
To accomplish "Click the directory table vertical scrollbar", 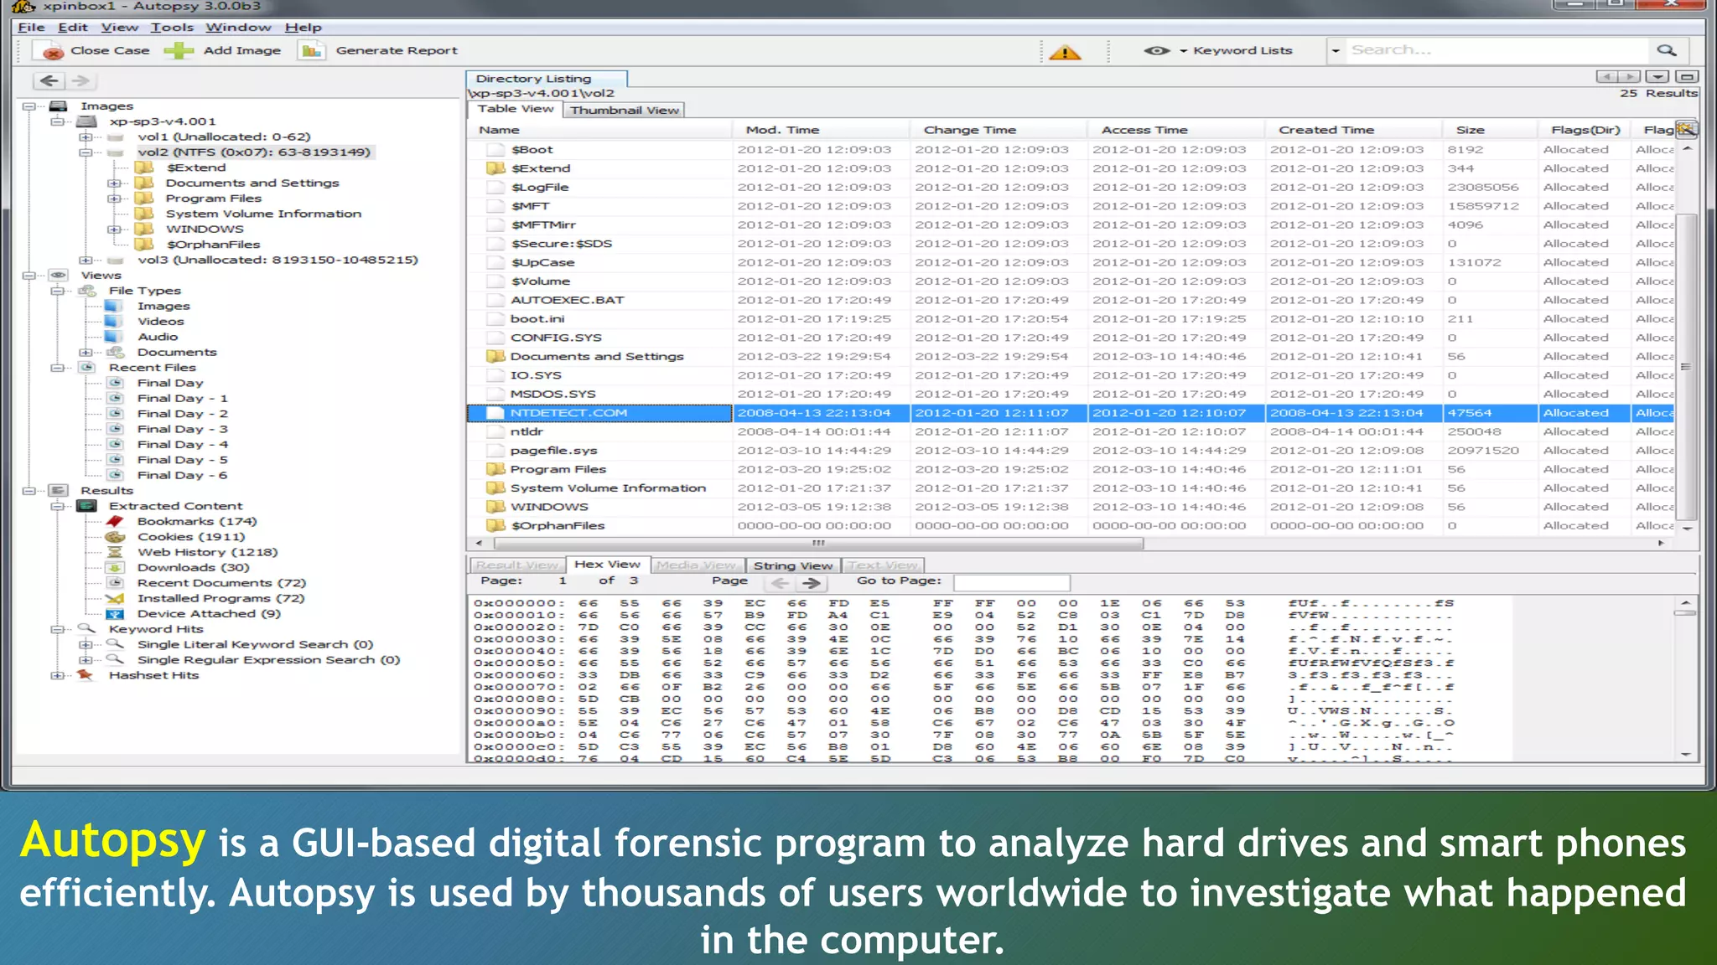I will tap(1687, 367).
